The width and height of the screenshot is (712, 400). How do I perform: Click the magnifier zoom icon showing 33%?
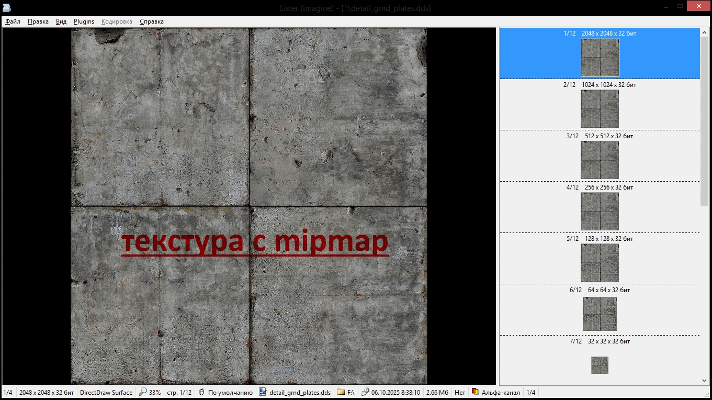tap(142, 392)
